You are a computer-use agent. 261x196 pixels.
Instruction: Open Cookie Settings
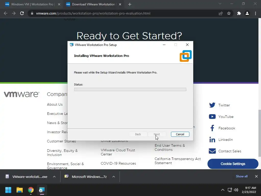233,164
